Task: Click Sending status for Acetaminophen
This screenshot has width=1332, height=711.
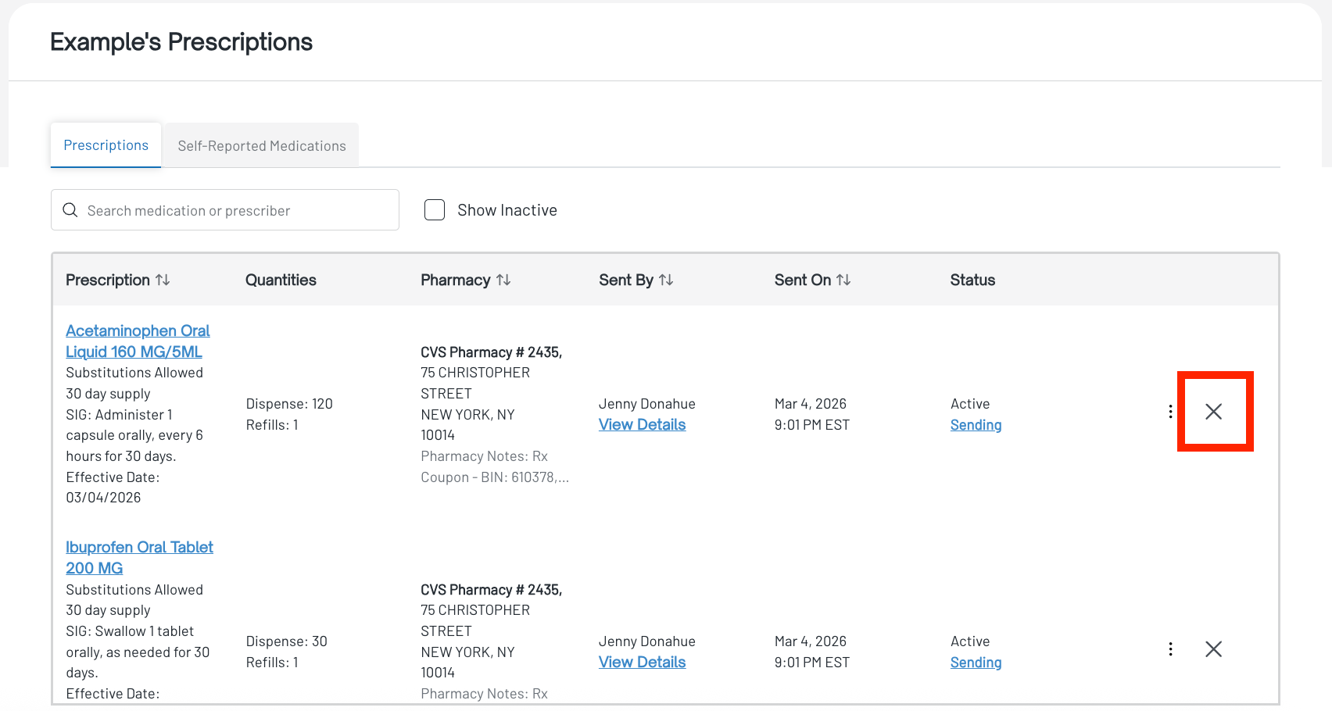Action: tap(976, 425)
